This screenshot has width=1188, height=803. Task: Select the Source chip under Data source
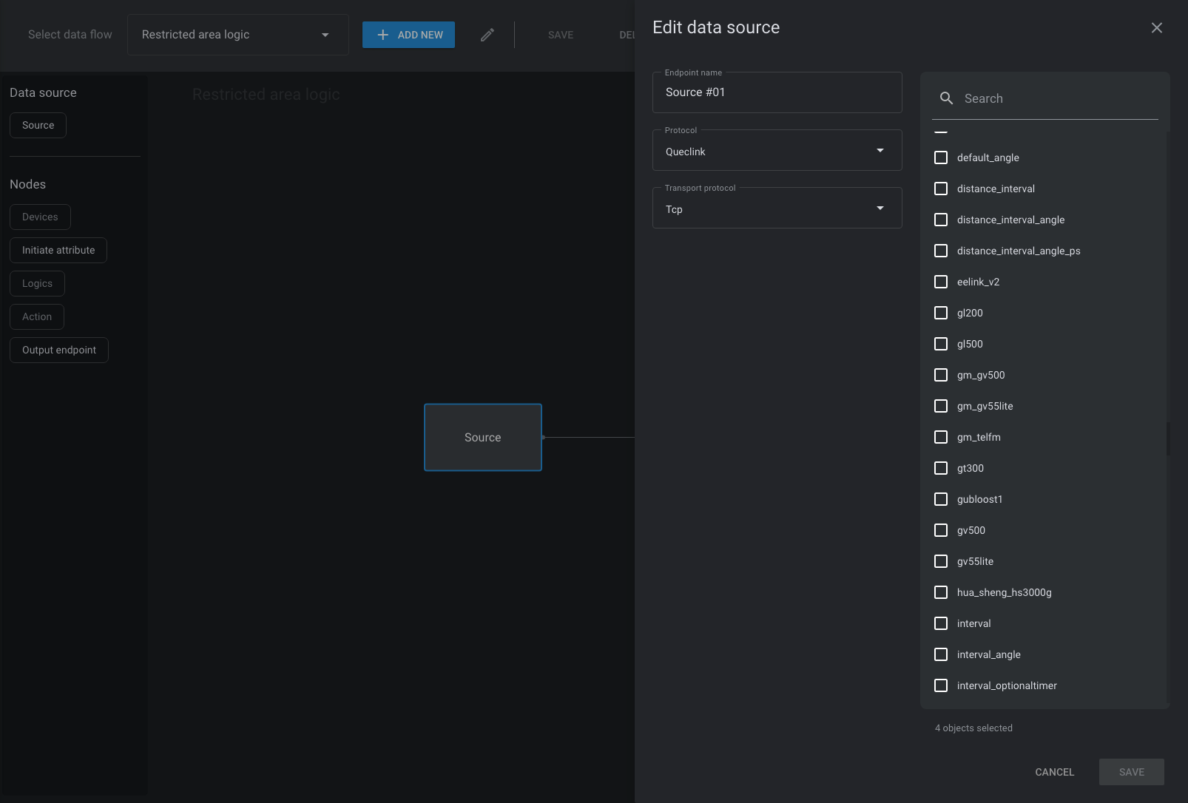38,125
